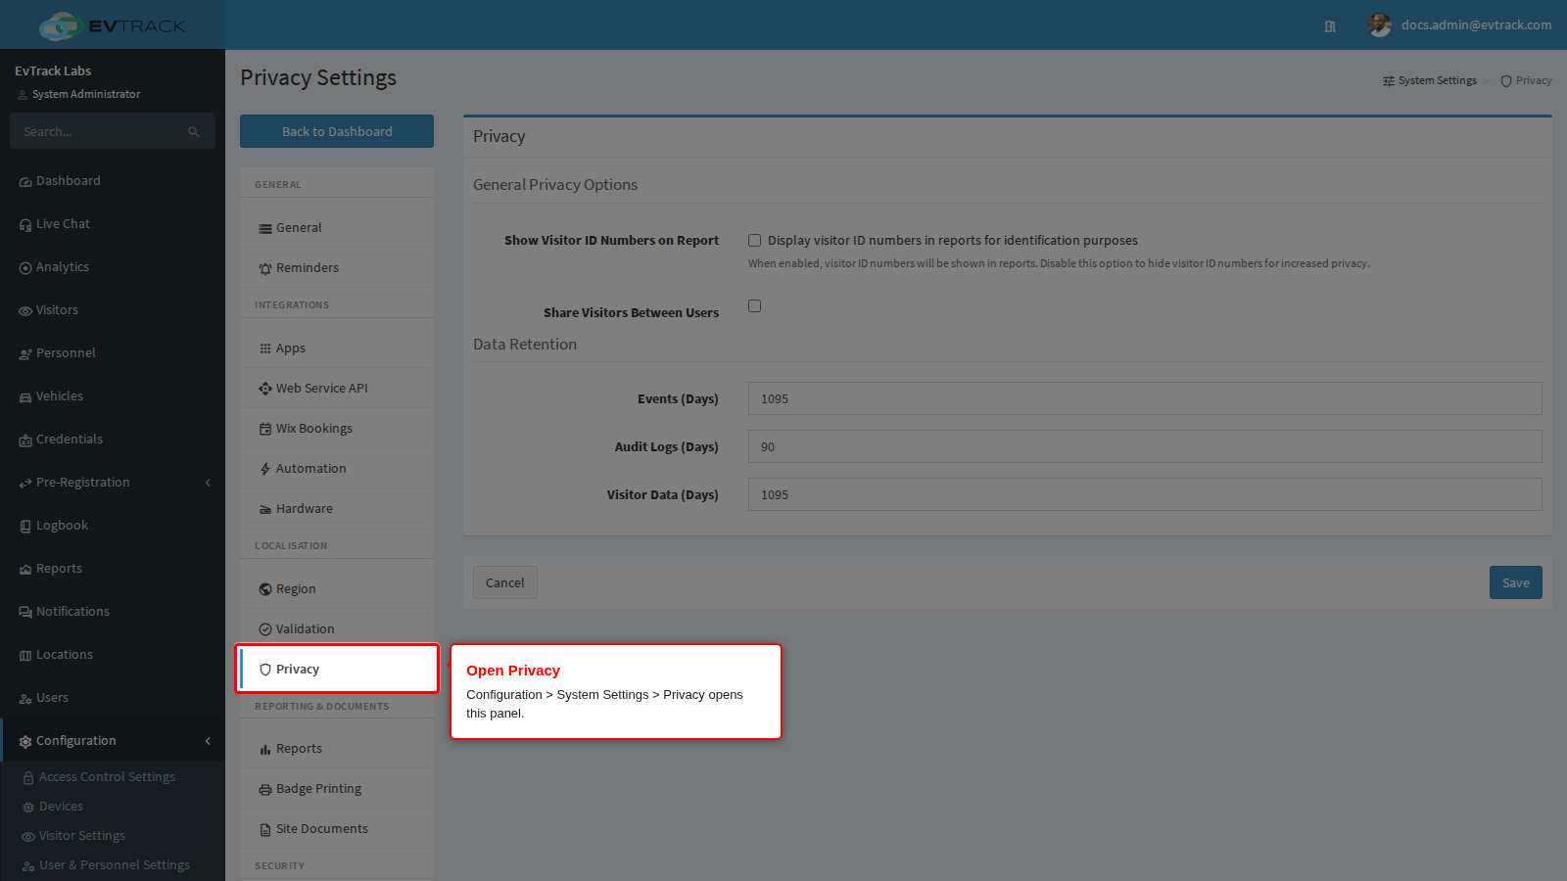Click the Region globe icon

(x=265, y=589)
